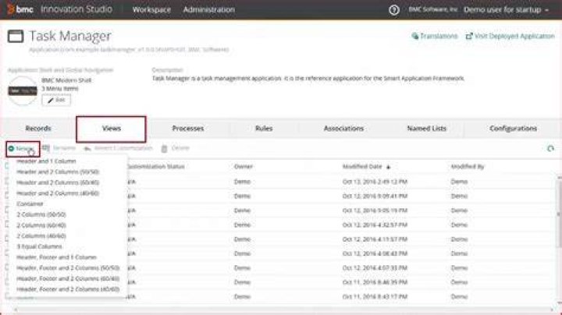Open the Administration menu
The height and width of the screenshot is (315, 562).
coord(209,9)
